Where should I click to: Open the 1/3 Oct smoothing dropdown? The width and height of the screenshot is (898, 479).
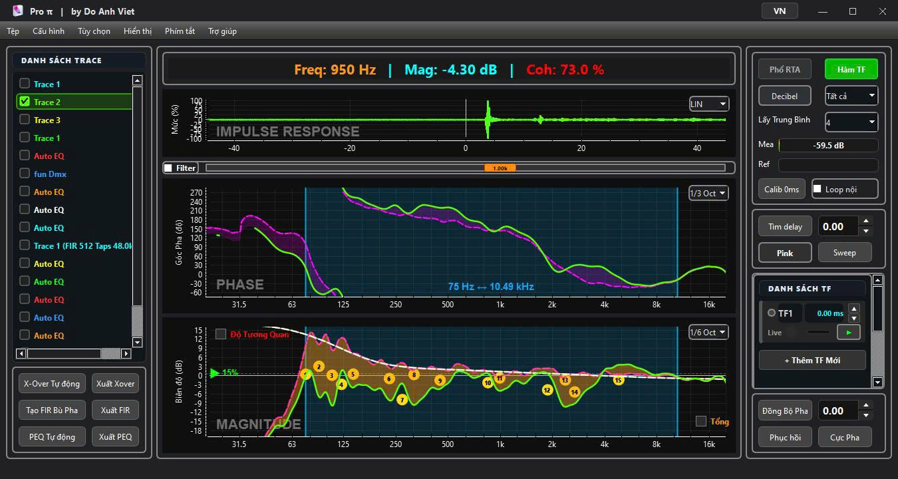point(708,193)
